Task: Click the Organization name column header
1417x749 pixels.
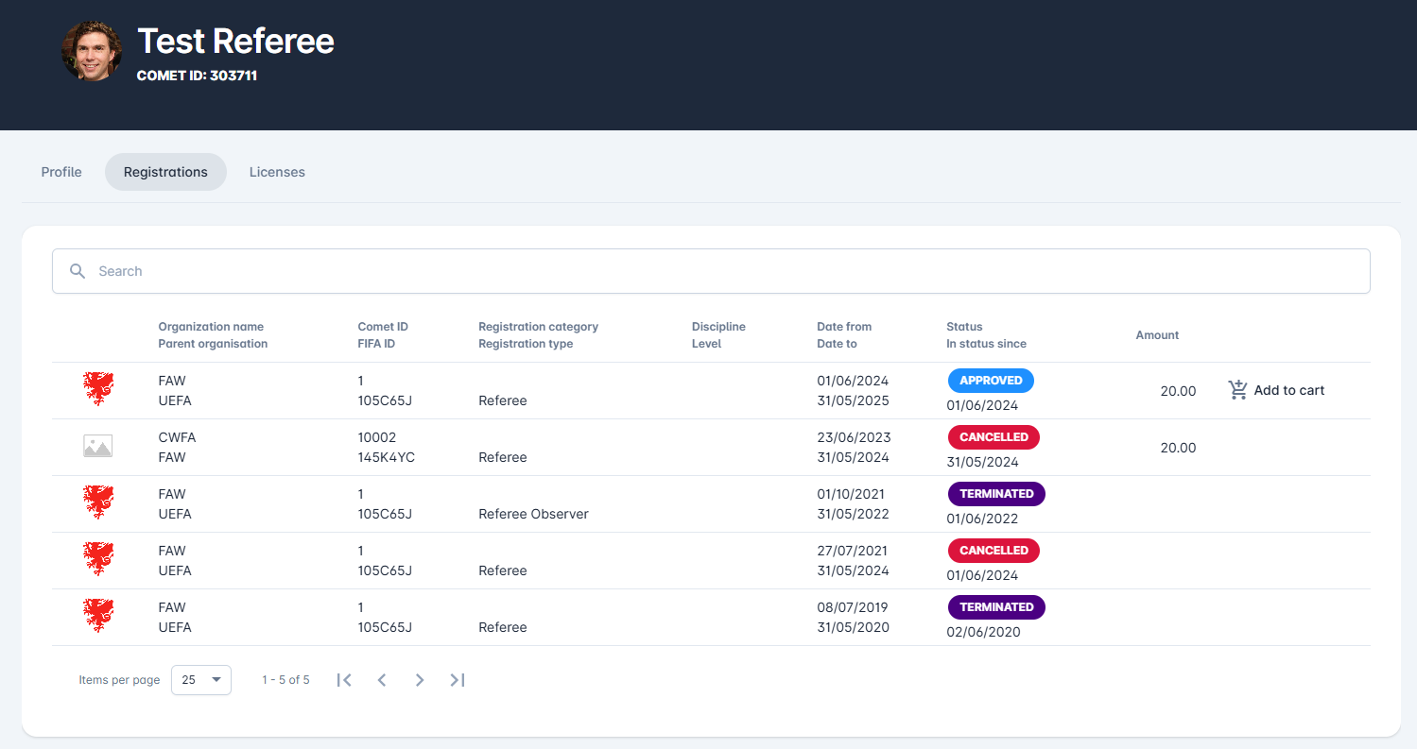Action: click(x=211, y=327)
